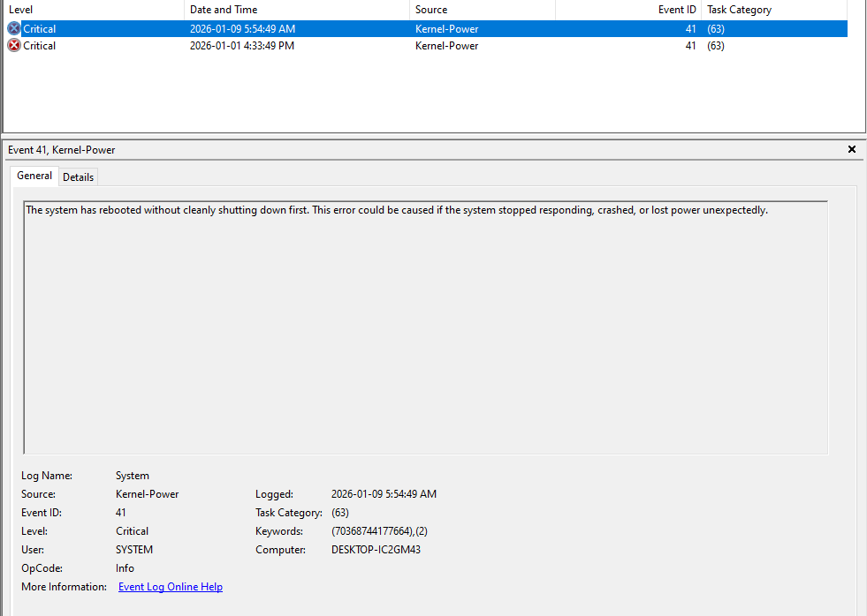The height and width of the screenshot is (616, 867).
Task: Click Event ID 41 in the selected row
Action: (690, 29)
